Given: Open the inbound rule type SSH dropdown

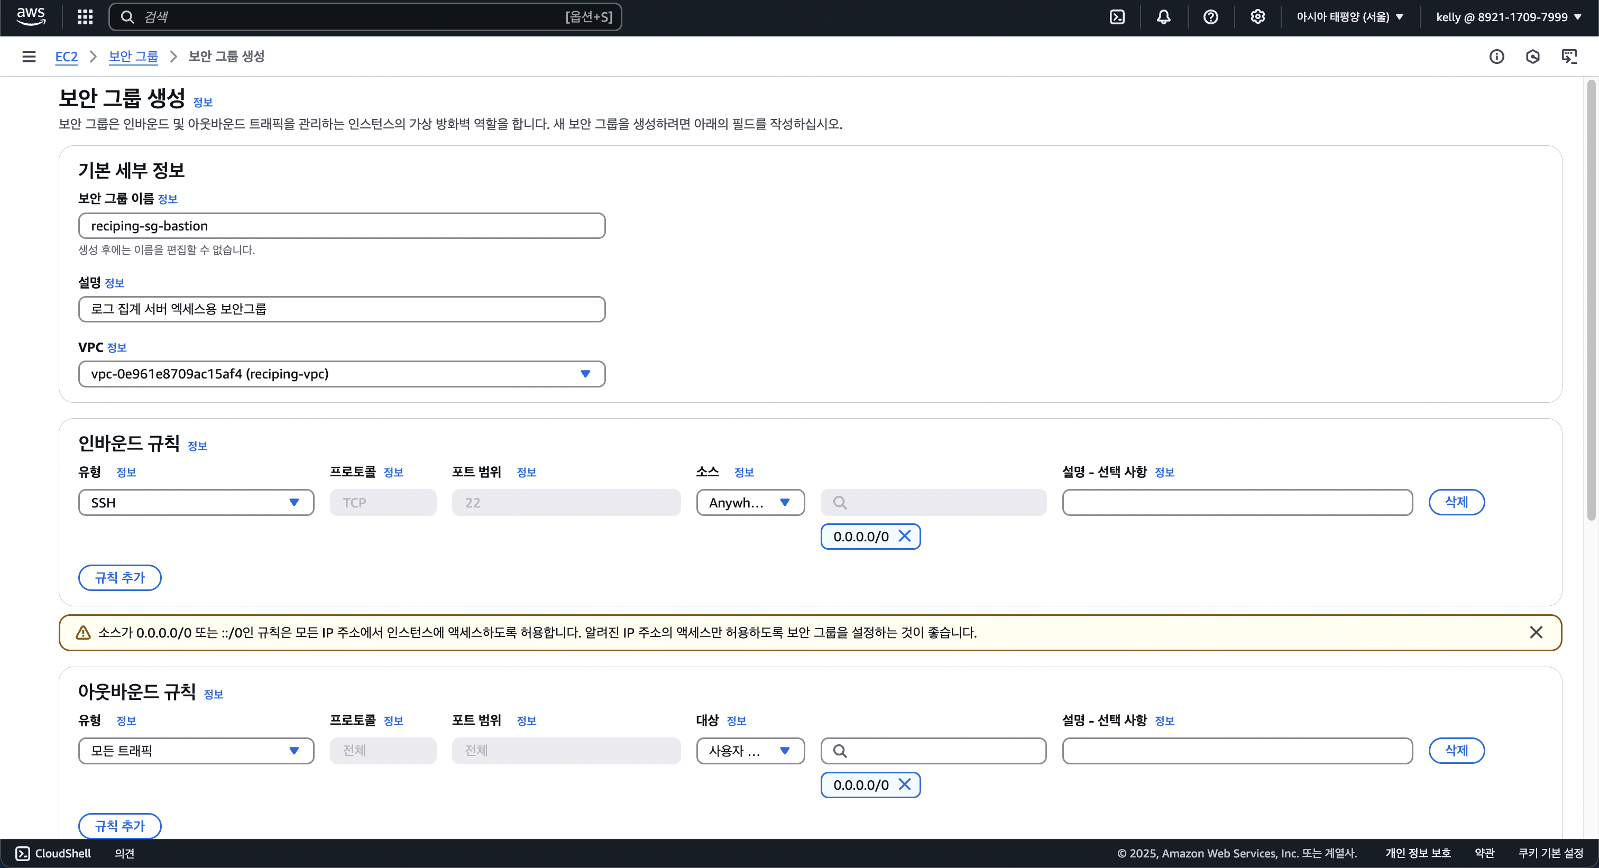Looking at the screenshot, I should coord(196,502).
